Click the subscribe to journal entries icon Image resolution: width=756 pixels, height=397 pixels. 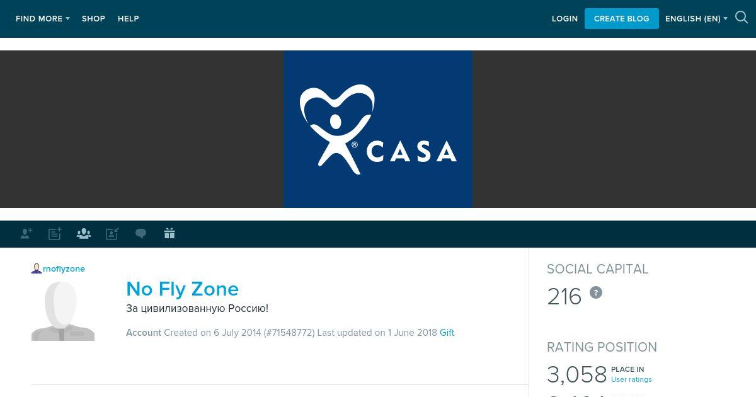[x=55, y=234]
